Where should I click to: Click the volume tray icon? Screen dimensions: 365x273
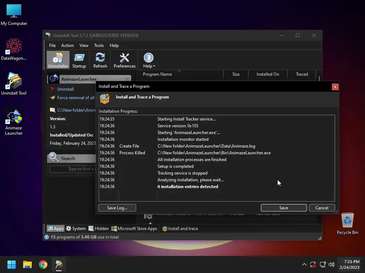(x=331, y=264)
